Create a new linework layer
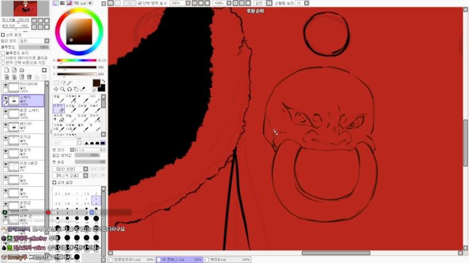Viewport: 469px width, 263px height. pos(14,70)
